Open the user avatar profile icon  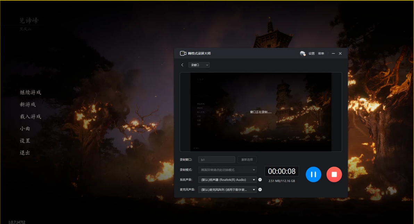click(303, 53)
